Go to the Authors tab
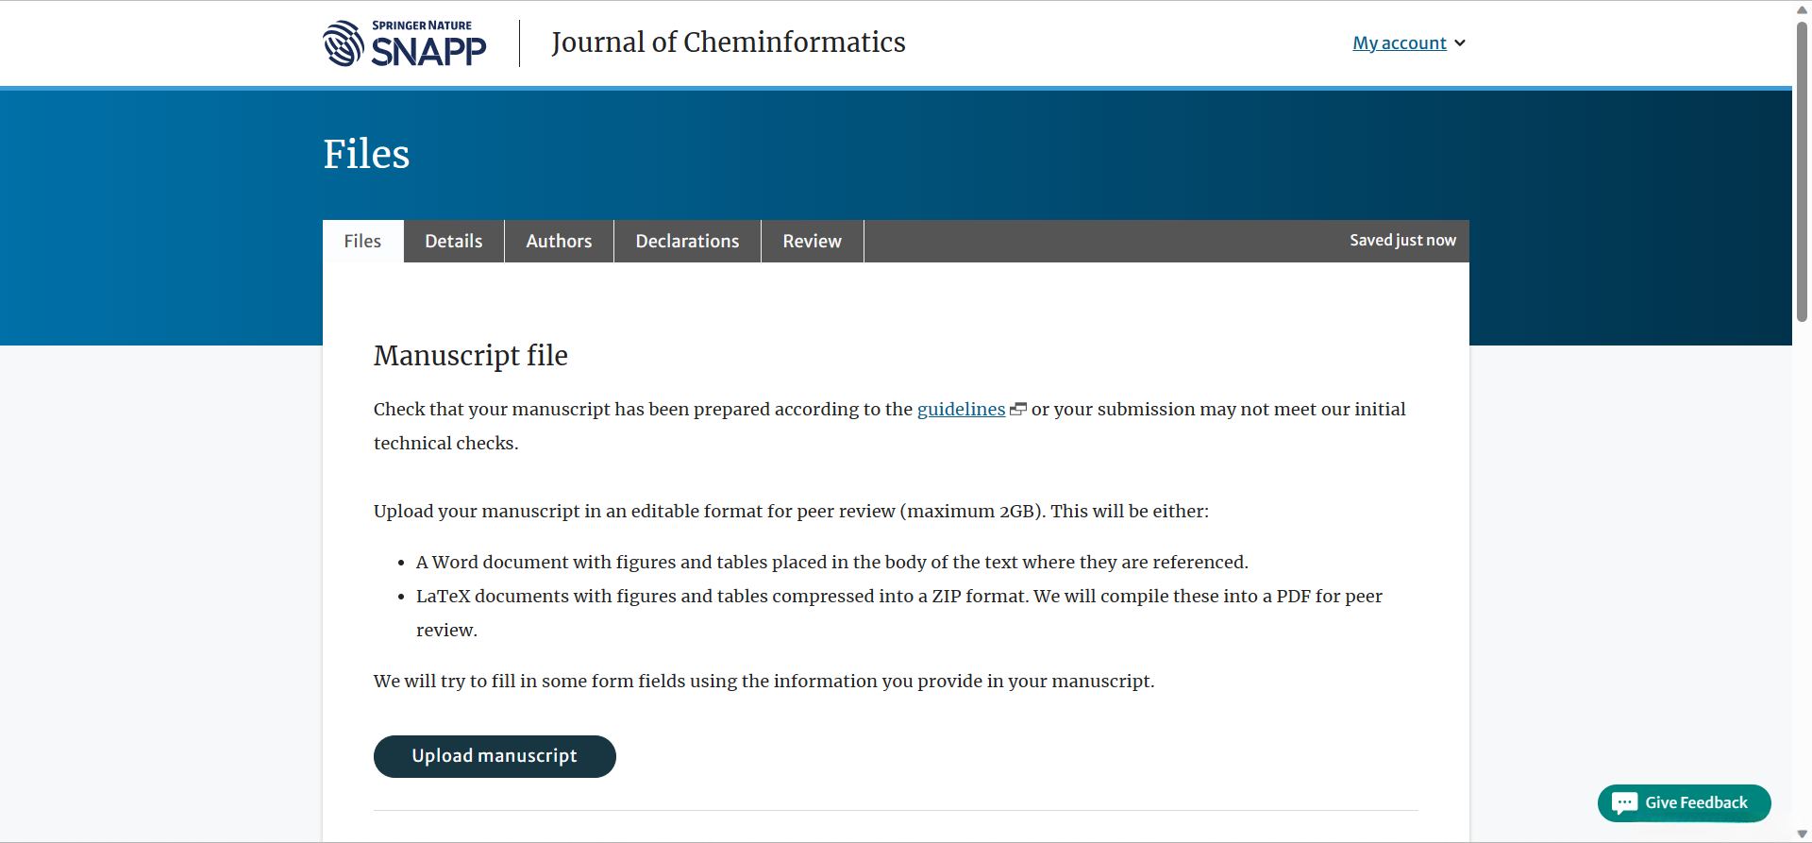The width and height of the screenshot is (1812, 843). tap(559, 242)
